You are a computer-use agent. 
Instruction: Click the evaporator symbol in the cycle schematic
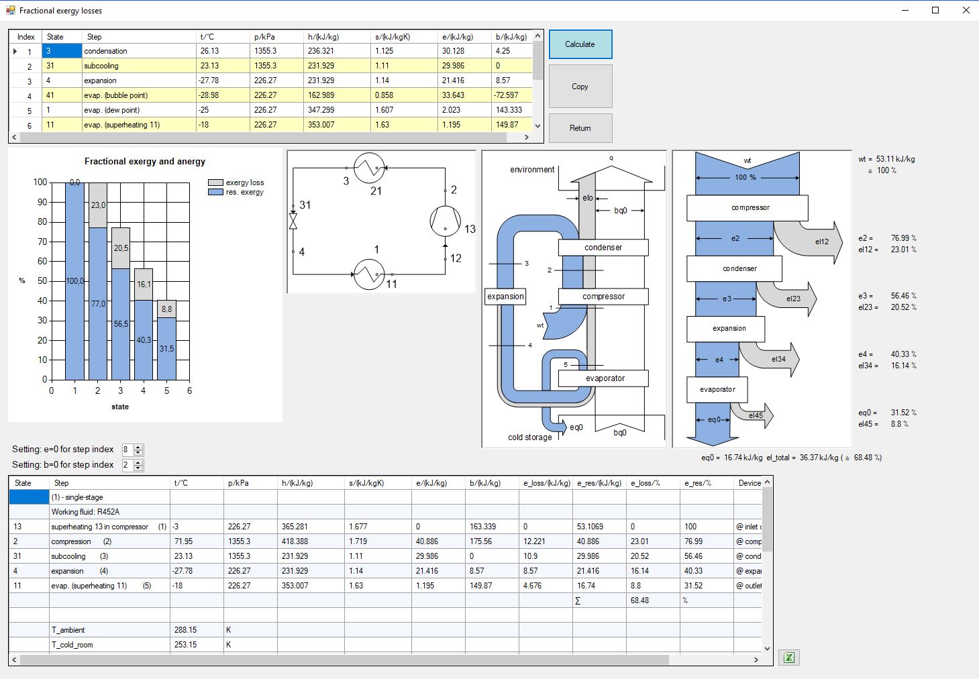coord(368,274)
